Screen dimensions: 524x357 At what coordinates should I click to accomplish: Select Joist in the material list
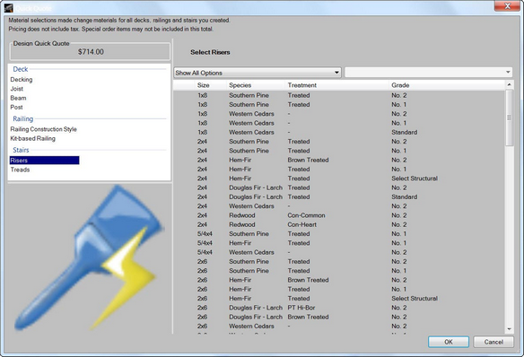tap(17, 89)
